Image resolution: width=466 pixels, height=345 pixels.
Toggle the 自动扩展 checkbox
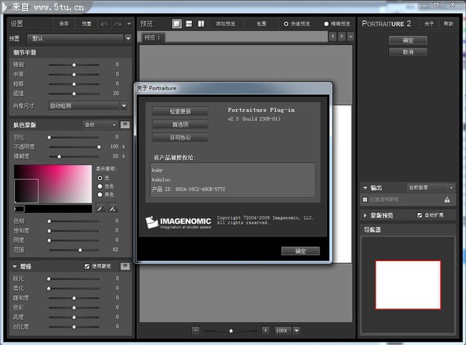pos(419,215)
